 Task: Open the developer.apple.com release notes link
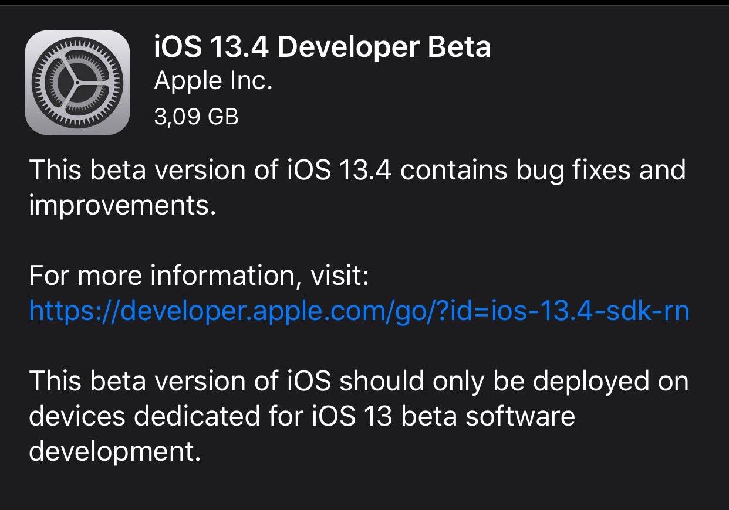[x=359, y=311]
